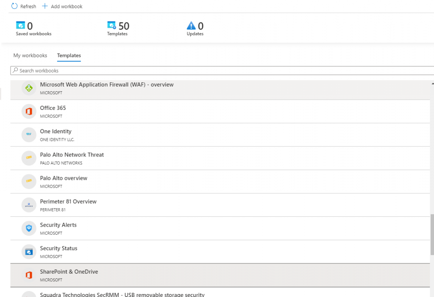
Task: Click the Security Status icon
Action: point(29,252)
